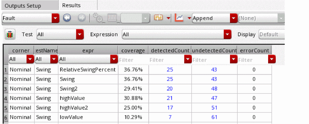
Task: Open the (None) dropdown in toolbar
Action: click(x=261, y=18)
